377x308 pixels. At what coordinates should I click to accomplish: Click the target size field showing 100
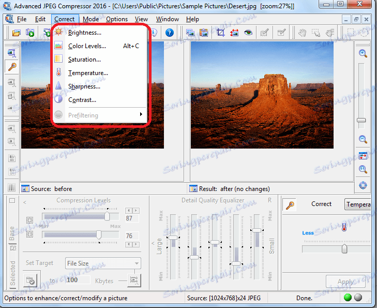pyautogui.click(x=79, y=280)
